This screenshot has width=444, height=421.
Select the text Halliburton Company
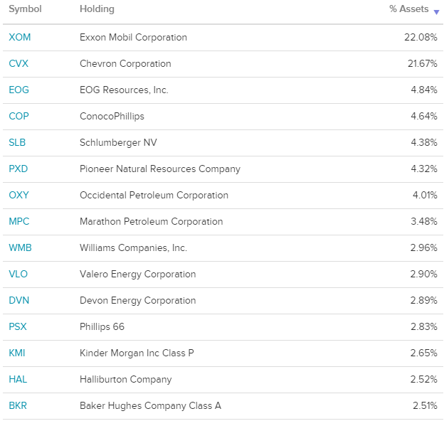(x=126, y=380)
